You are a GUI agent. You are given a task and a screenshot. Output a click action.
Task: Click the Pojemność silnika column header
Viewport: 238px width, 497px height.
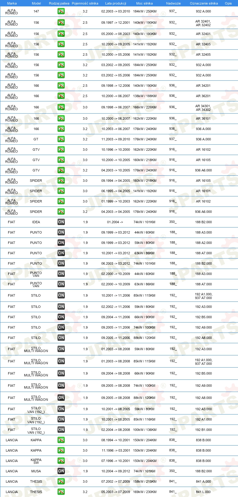[85, 3]
